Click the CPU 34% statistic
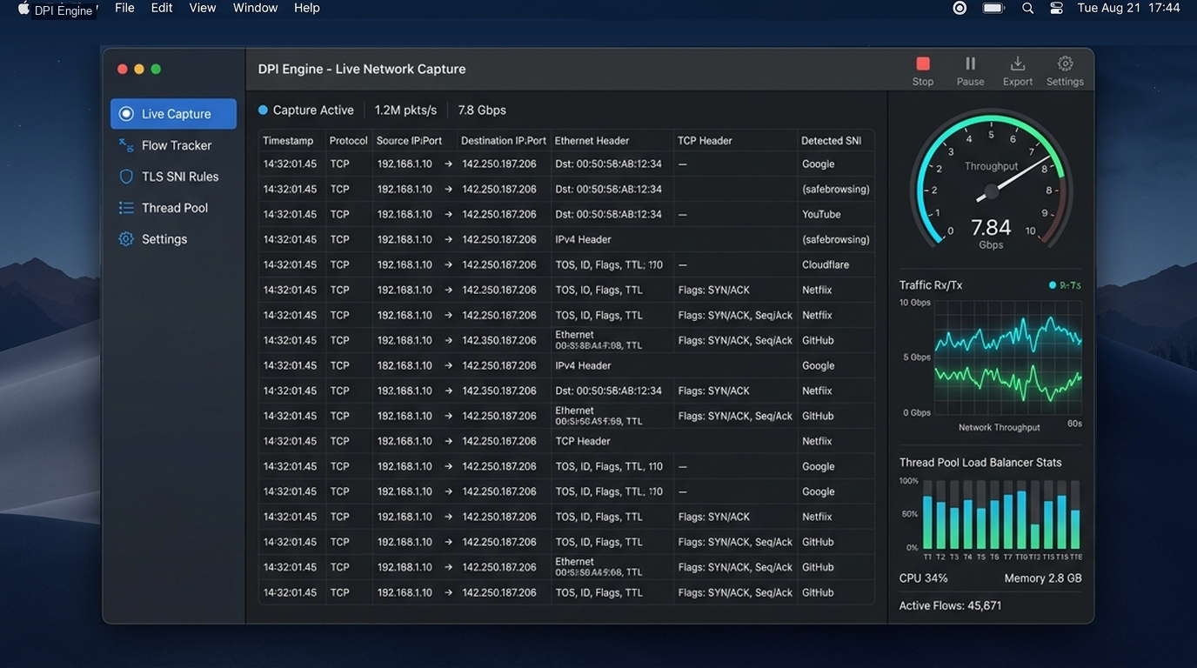The height and width of the screenshot is (668, 1197). click(x=924, y=578)
